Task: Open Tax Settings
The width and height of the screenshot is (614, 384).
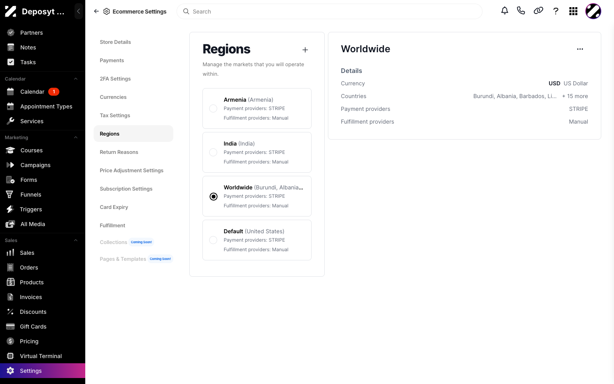Action: pos(115,116)
